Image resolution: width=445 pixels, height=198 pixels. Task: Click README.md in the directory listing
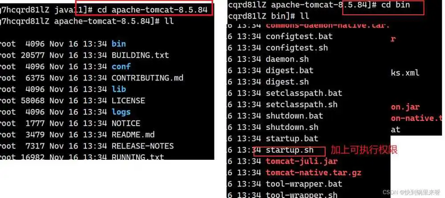(133, 134)
